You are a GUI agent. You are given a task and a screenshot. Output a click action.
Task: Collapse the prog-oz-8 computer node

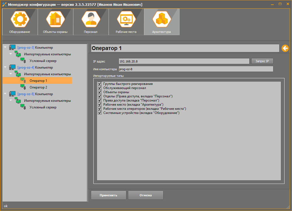point(5,94)
